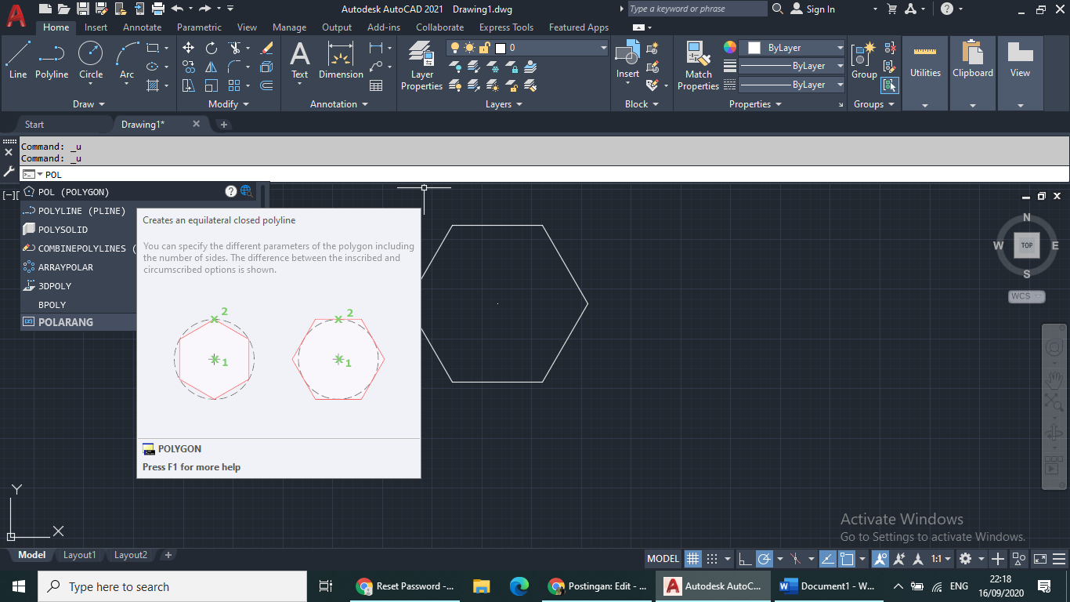Select the Polyline tool
The image size is (1070, 602).
[x=52, y=60]
